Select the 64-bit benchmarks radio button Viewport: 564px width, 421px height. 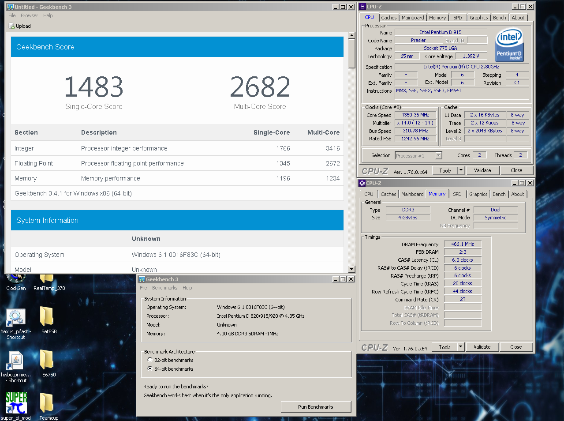click(150, 369)
